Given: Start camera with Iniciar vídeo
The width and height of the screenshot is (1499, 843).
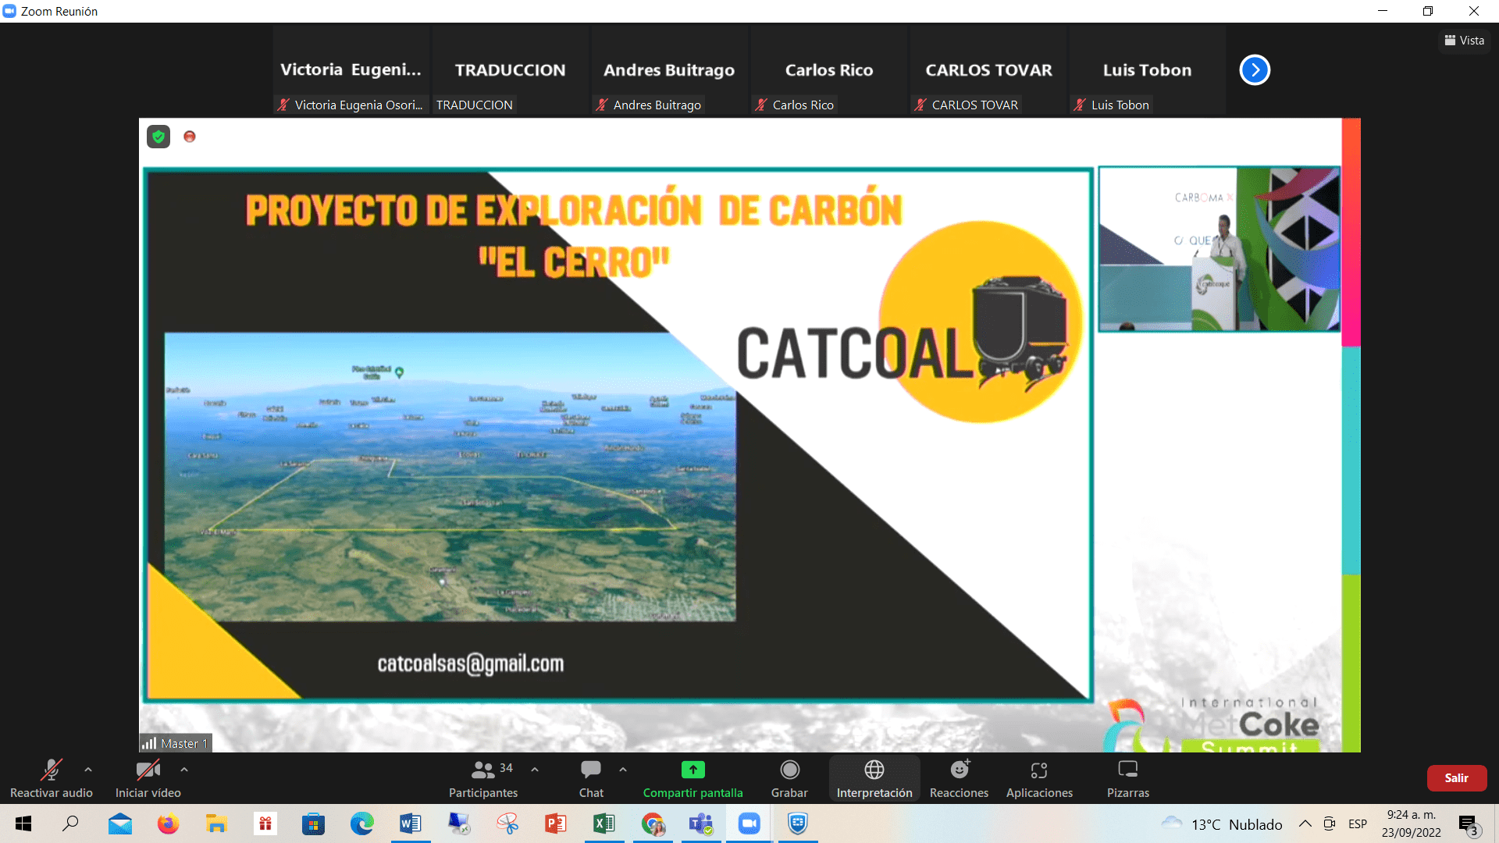Looking at the screenshot, I should coord(148,778).
